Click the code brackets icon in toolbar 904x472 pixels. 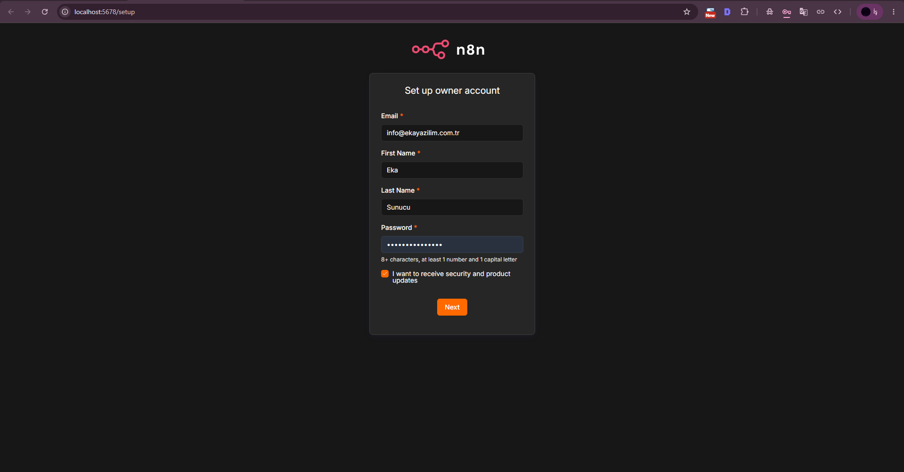[838, 12]
